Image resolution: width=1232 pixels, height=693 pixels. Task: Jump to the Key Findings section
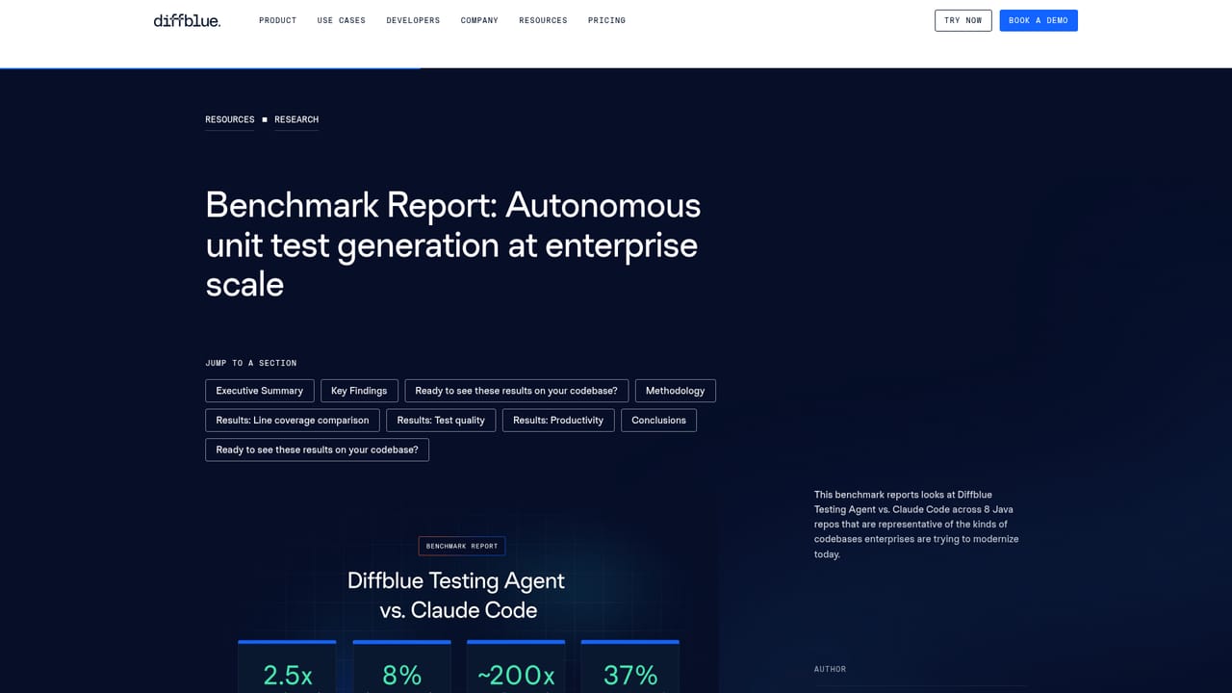[x=359, y=391]
